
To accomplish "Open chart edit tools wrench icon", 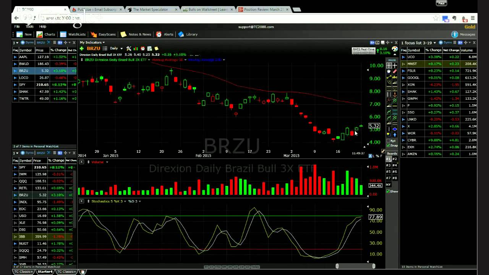I will [x=129, y=49].
